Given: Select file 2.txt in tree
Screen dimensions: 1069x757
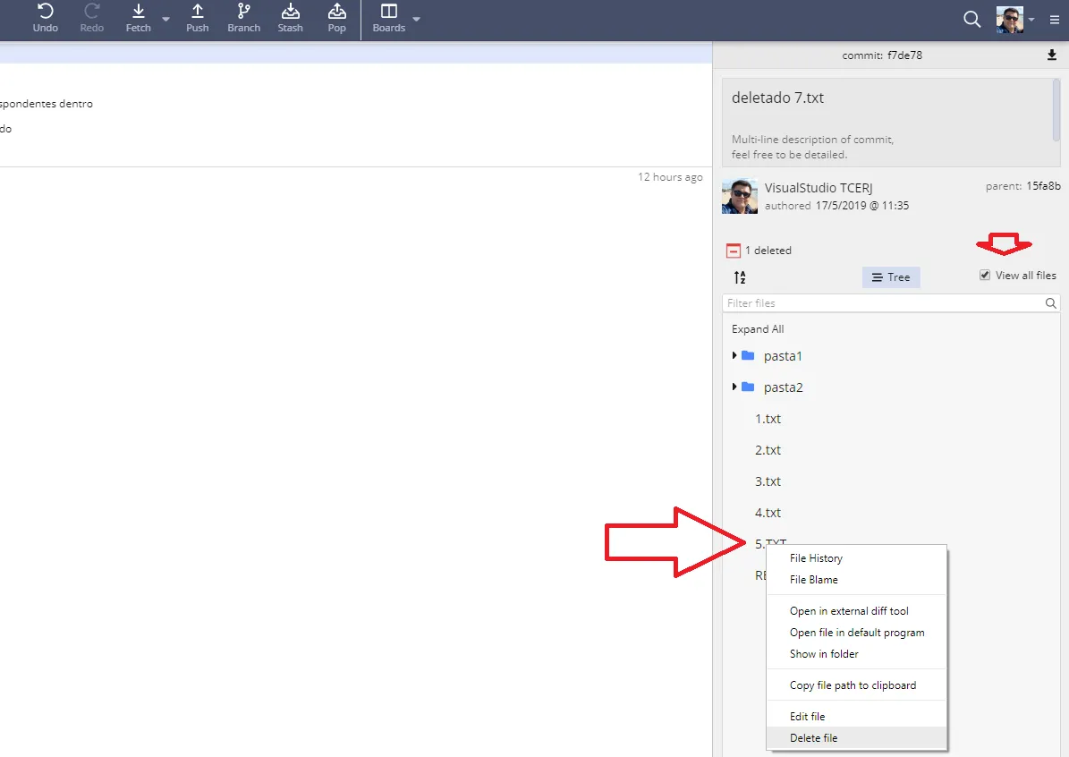Looking at the screenshot, I should (x=768, y=450).
